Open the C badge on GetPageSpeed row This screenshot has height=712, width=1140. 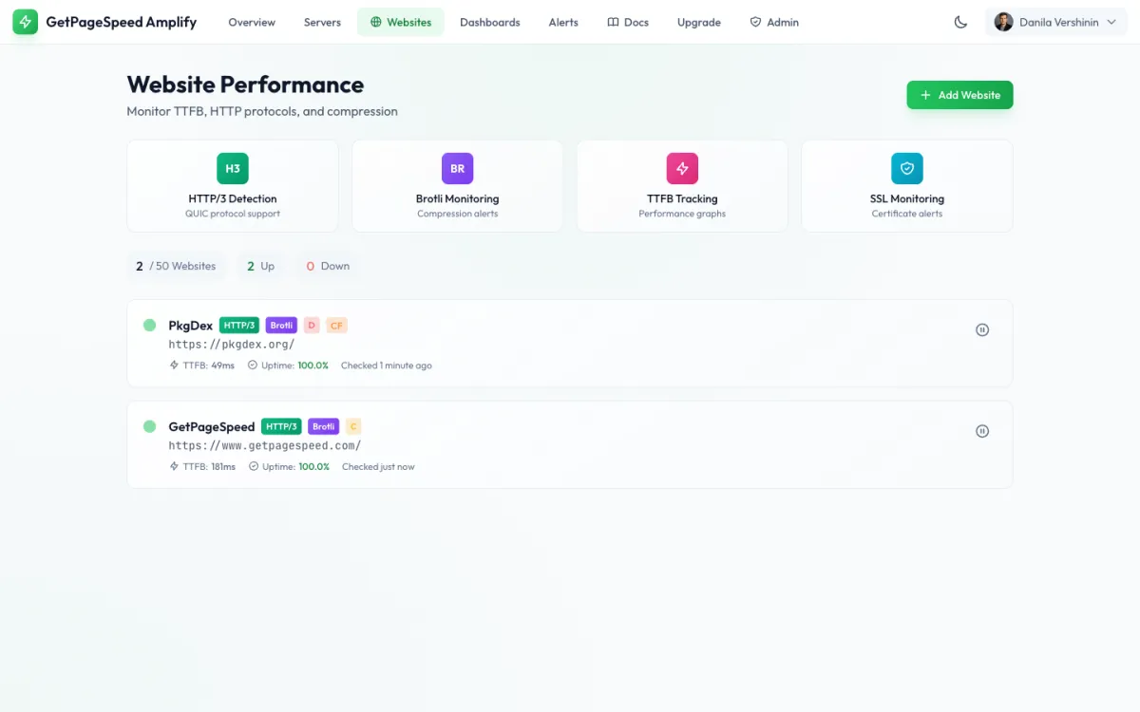coord(351,426)
